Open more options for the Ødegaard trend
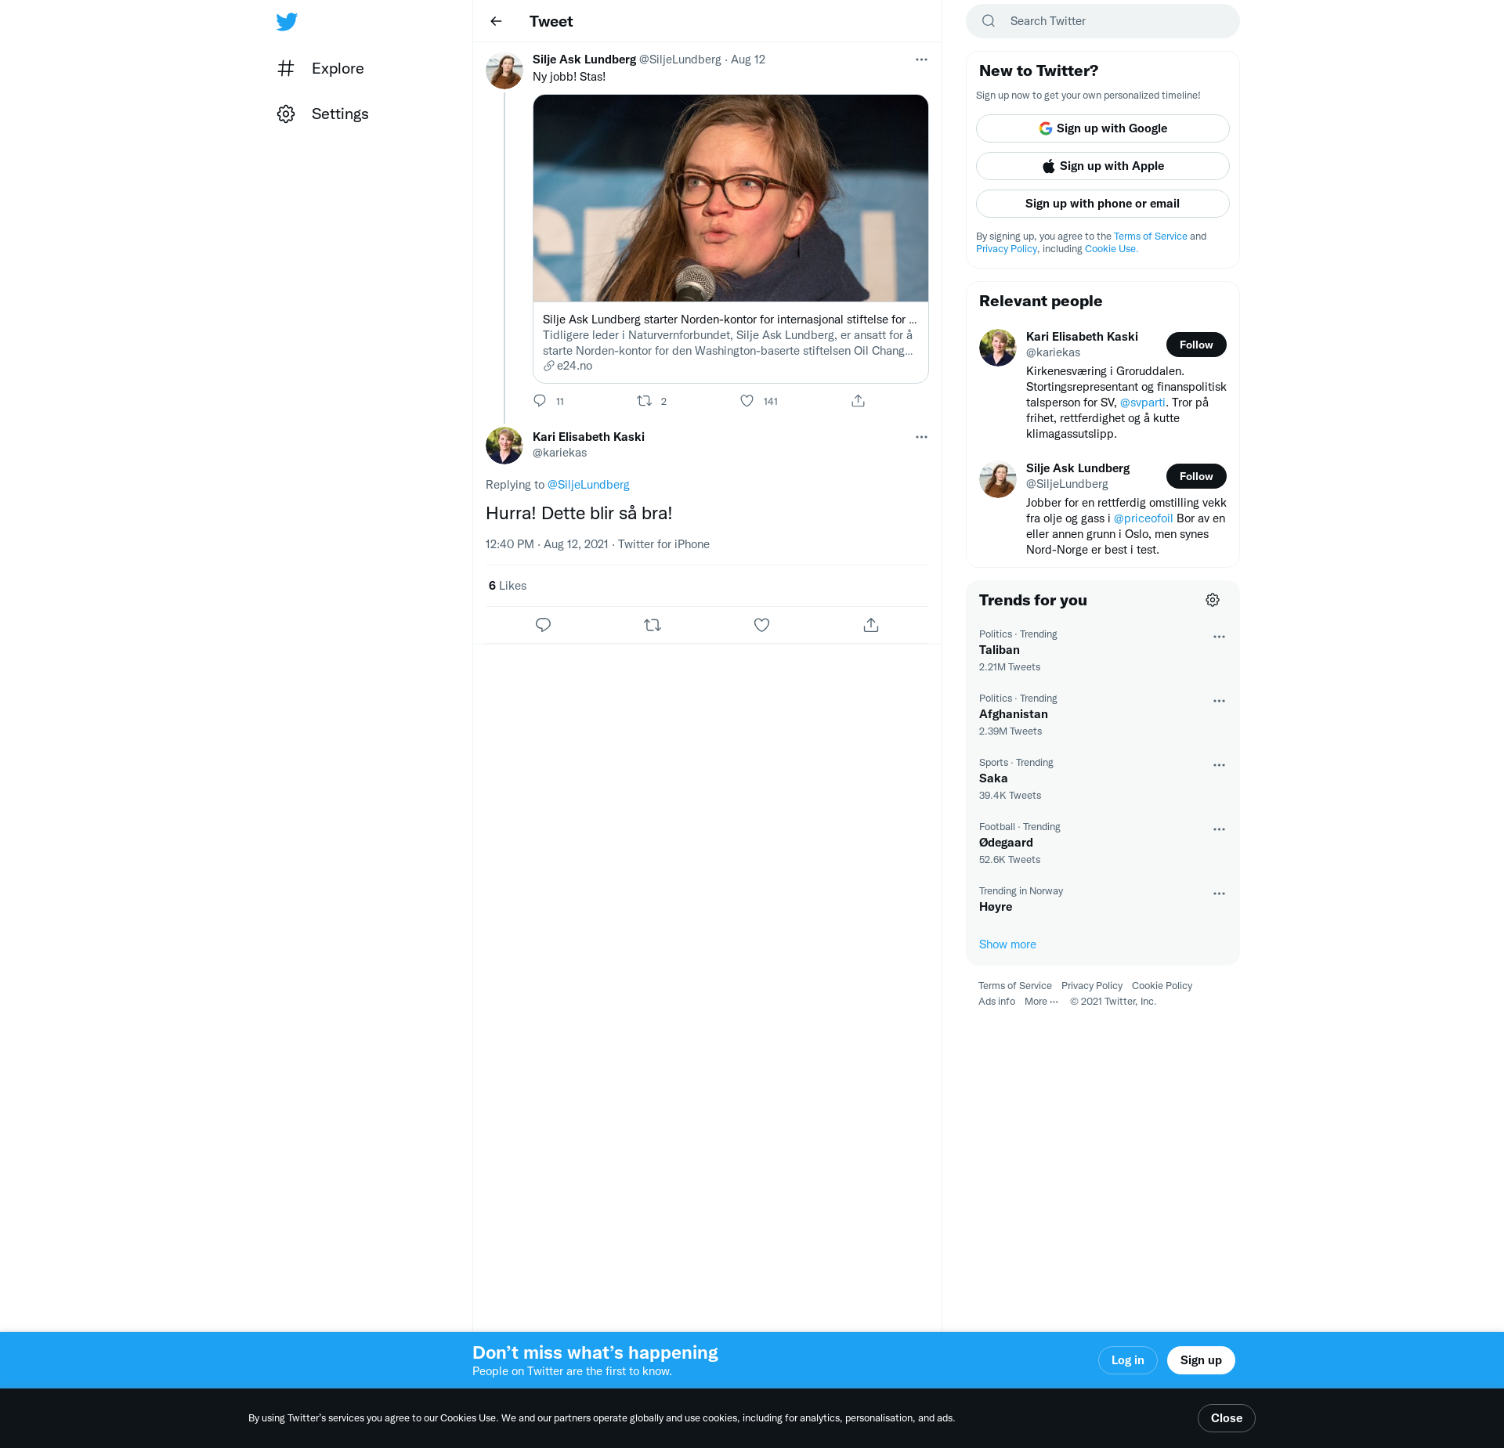The height and width of the screenshot is (1448, 1504). click(x=1219, y=829)
